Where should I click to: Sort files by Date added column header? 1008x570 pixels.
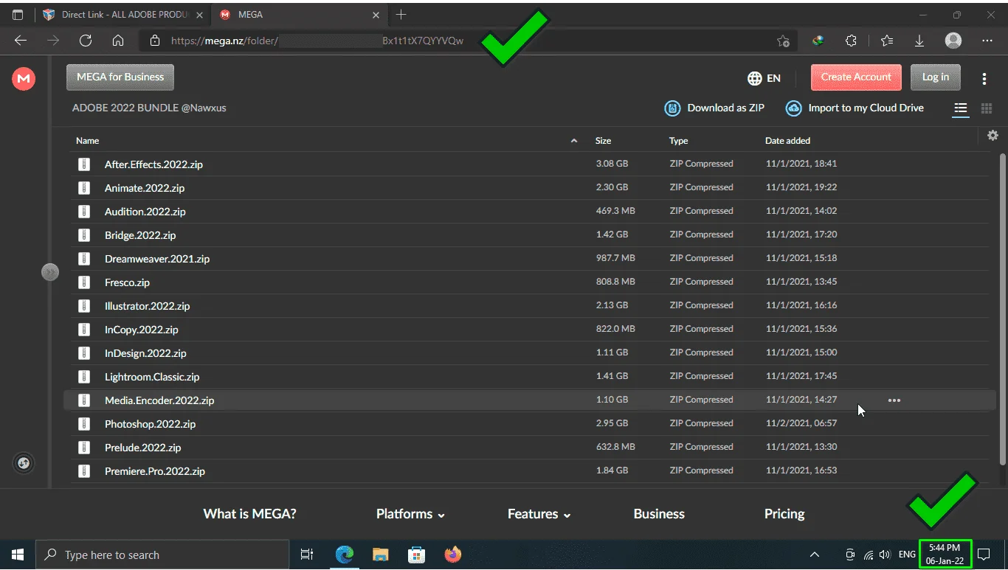(x=787, y=140)
